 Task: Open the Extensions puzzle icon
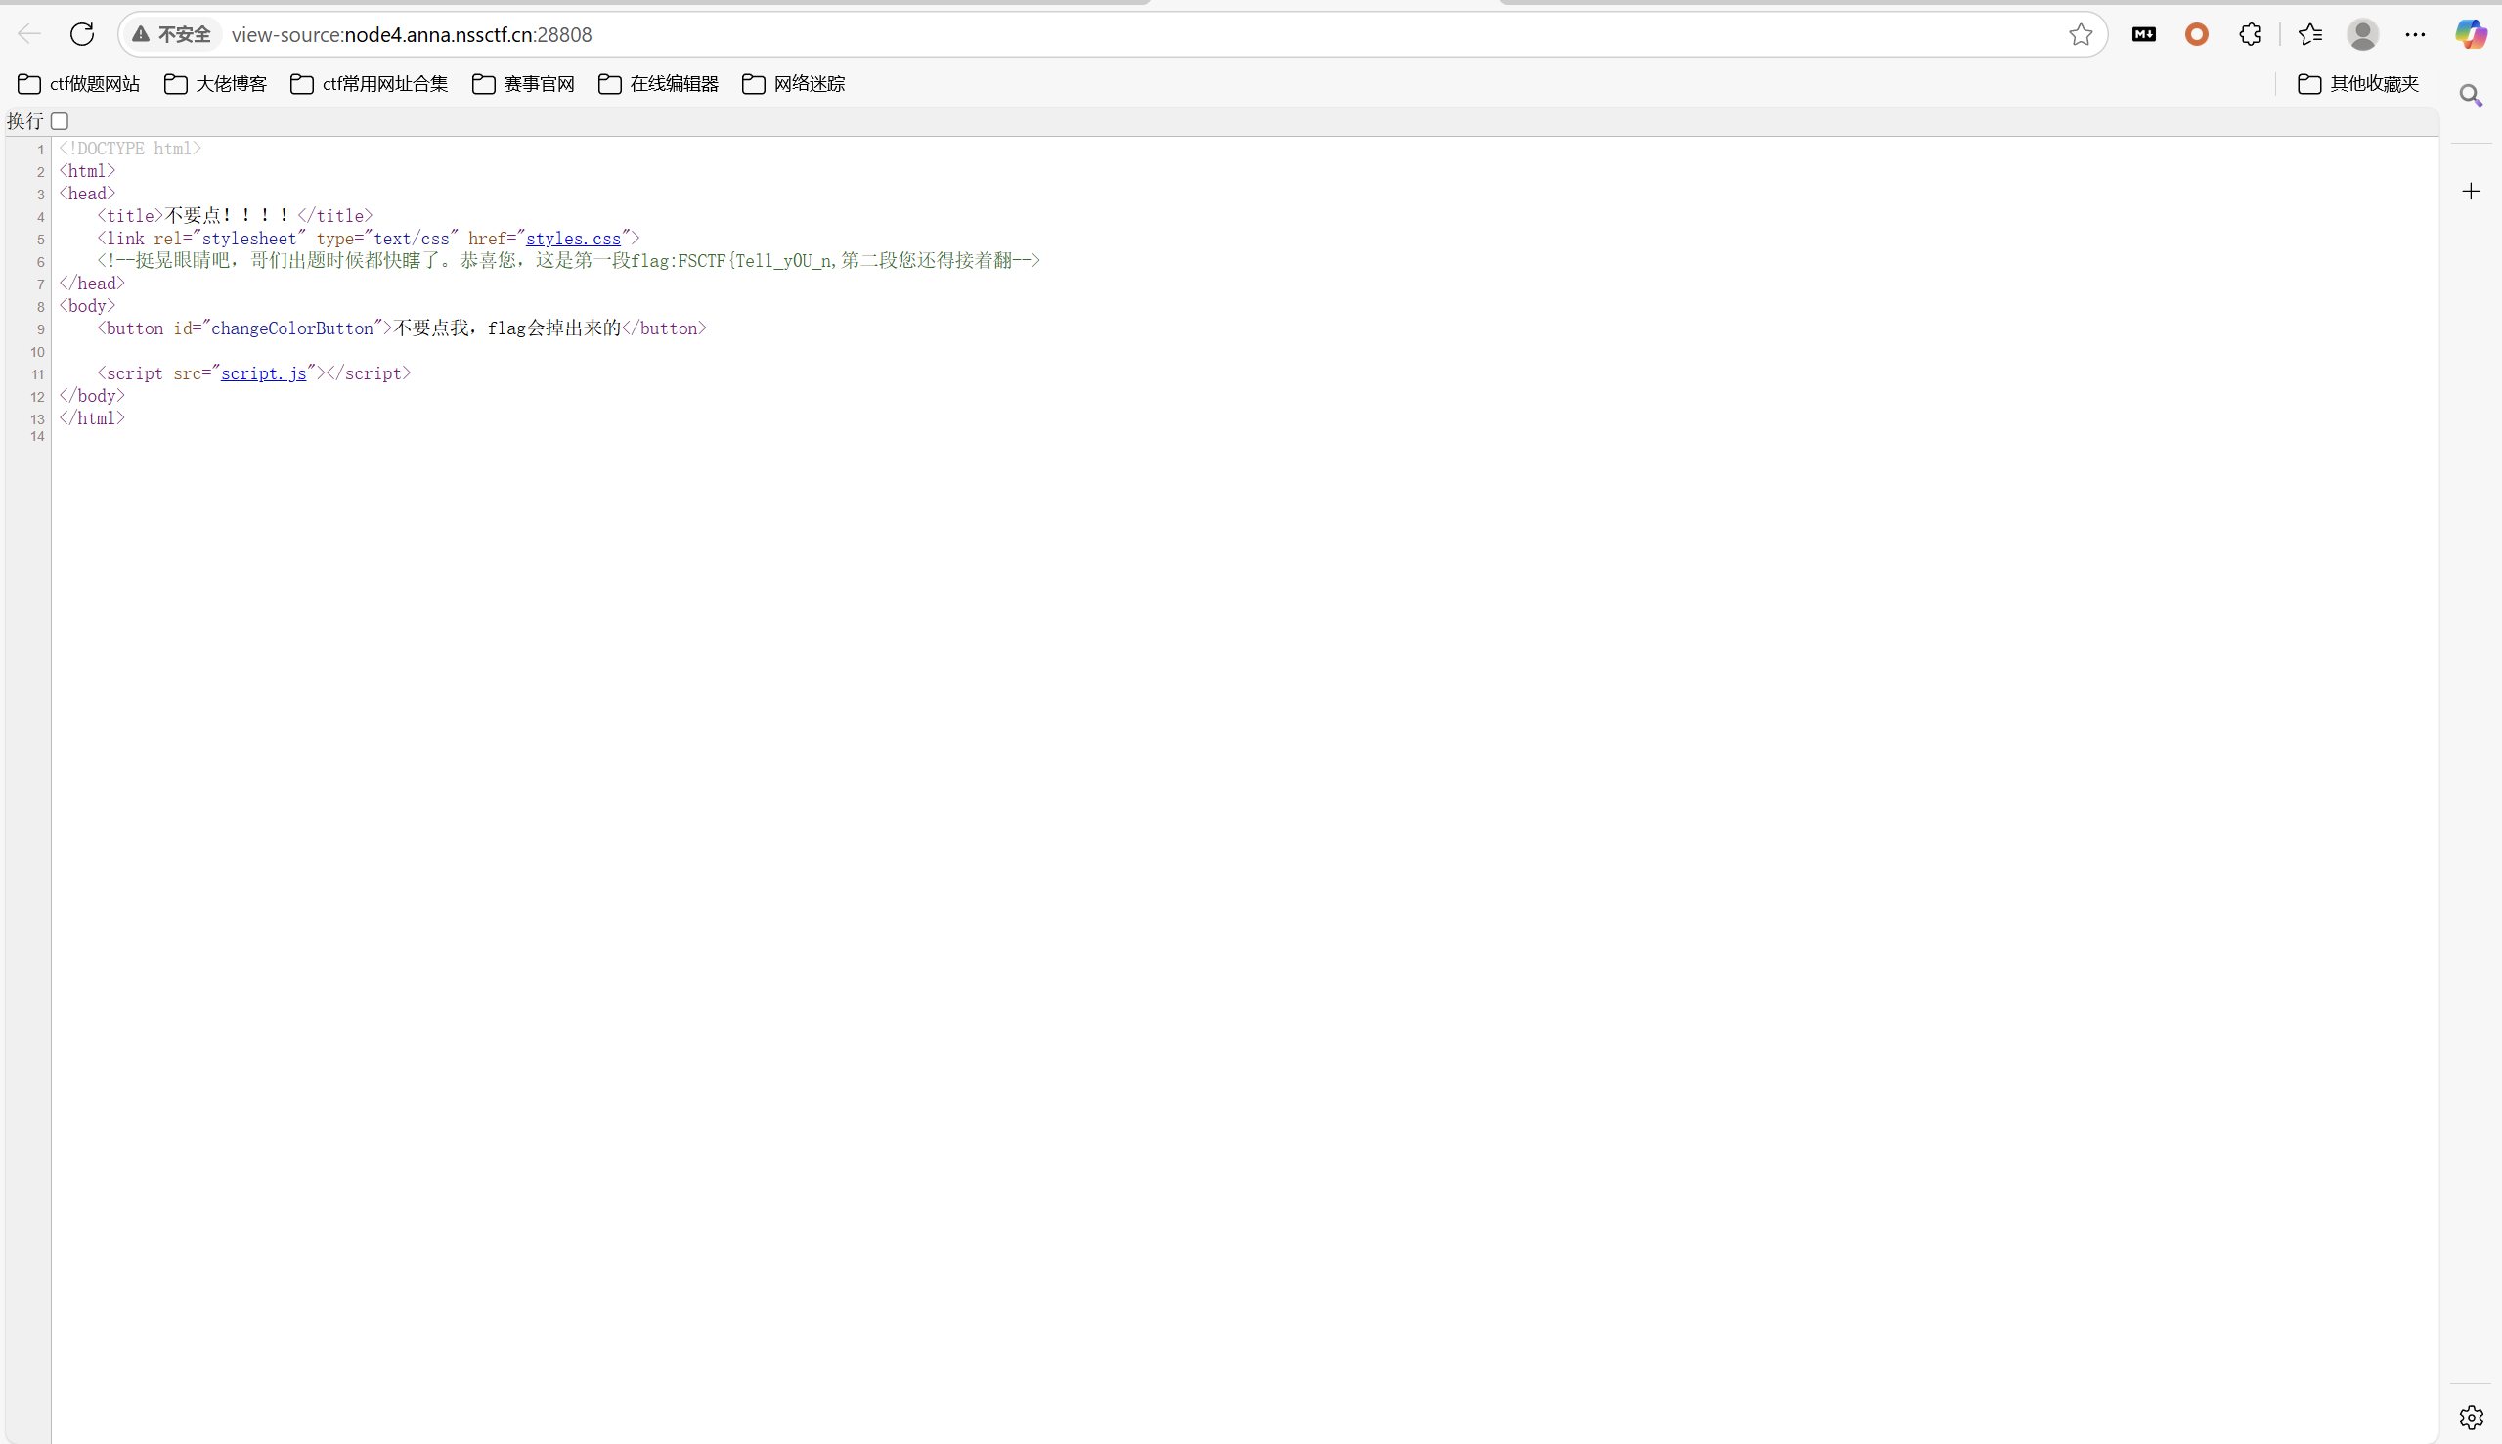click(x=2250, y=35)
